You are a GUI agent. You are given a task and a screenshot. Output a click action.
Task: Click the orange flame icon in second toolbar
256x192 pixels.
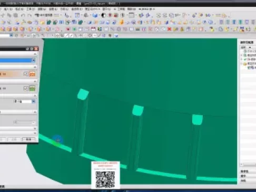tap(122, 22)
